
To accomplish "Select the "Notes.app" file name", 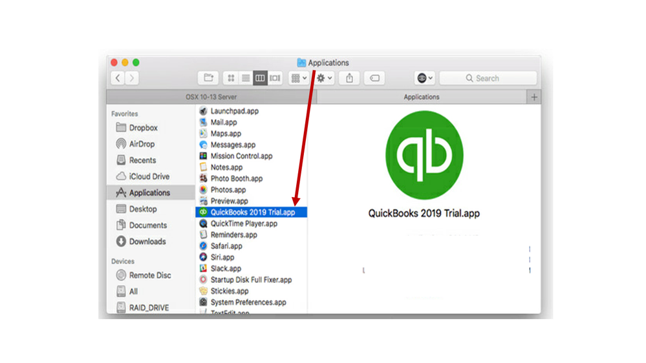I will (x=226, y=167).
